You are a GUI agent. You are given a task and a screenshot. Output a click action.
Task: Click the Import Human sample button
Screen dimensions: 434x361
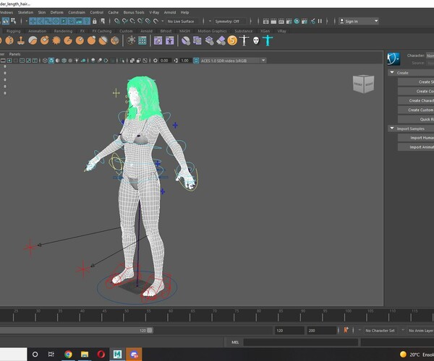(x=416, y=138)
